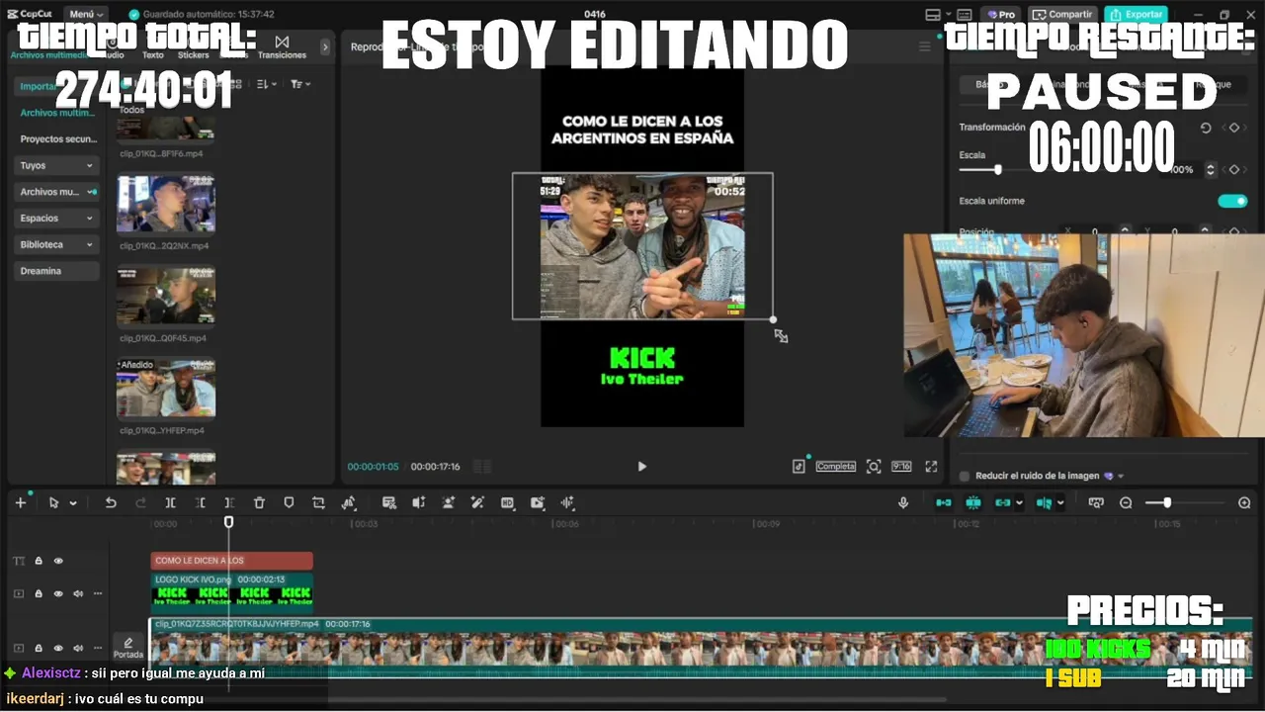Open the TikTok icon in the player bar

(x=799, y=466)
